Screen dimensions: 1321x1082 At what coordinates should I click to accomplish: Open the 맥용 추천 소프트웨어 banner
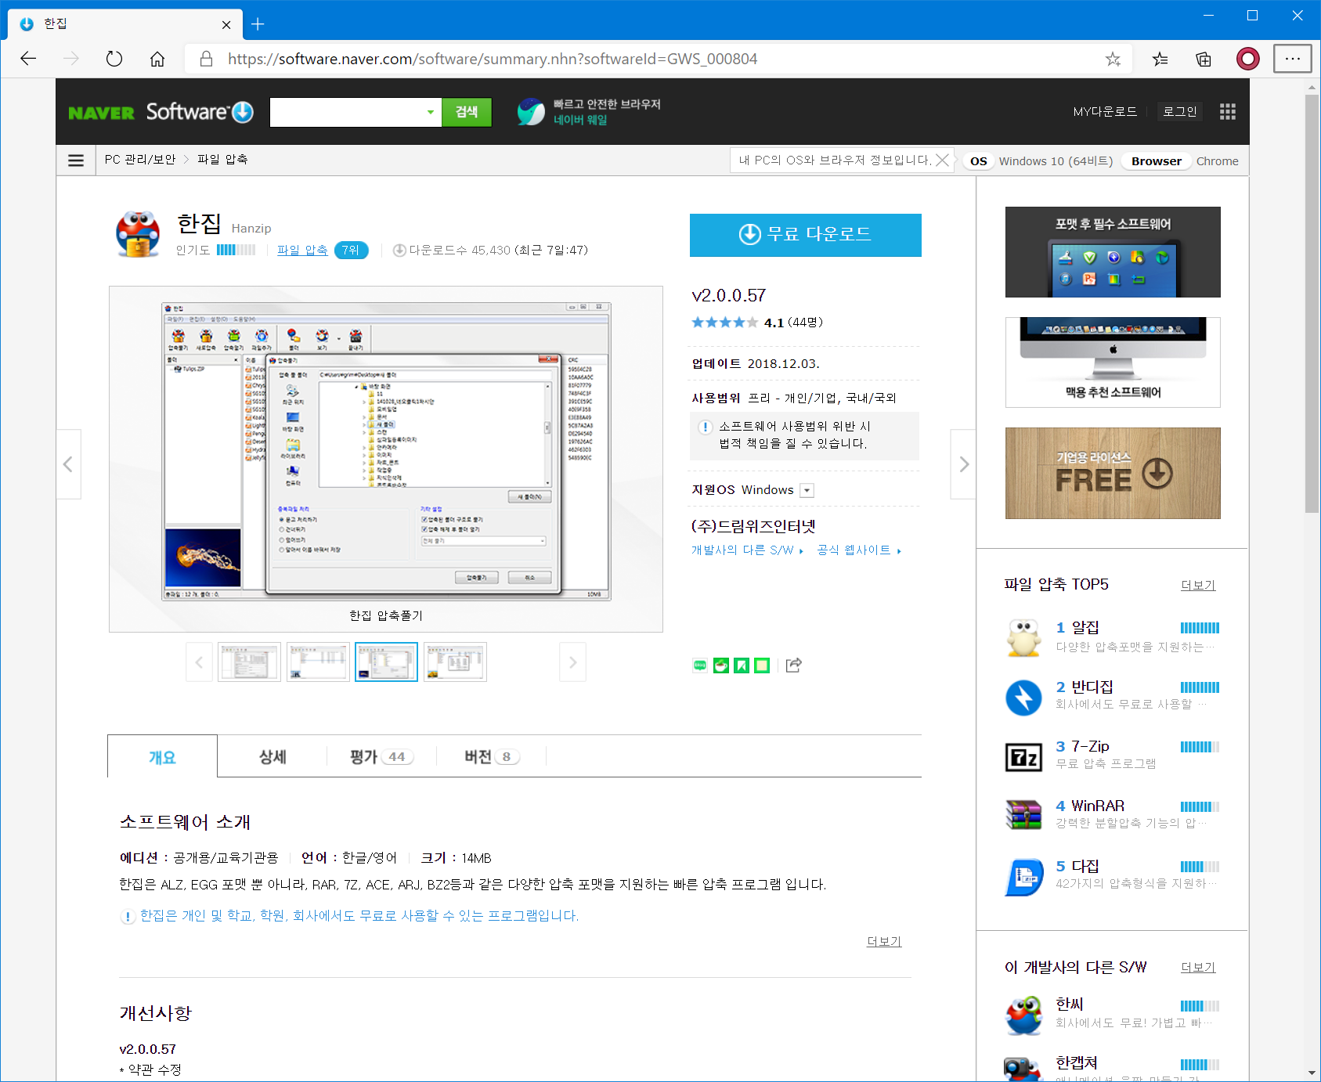click(x=1113, y=362)
